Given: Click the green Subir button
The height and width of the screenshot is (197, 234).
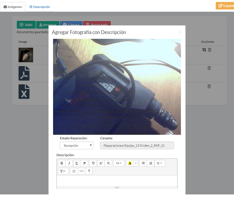Looking at the screenshot, I should click(x=26, y=25).
